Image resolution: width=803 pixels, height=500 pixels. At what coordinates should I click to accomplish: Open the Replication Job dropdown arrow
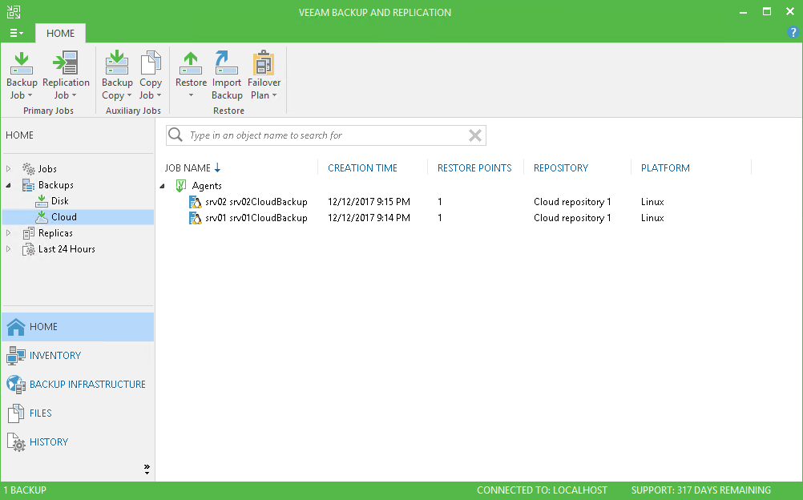tap(74, 95)
